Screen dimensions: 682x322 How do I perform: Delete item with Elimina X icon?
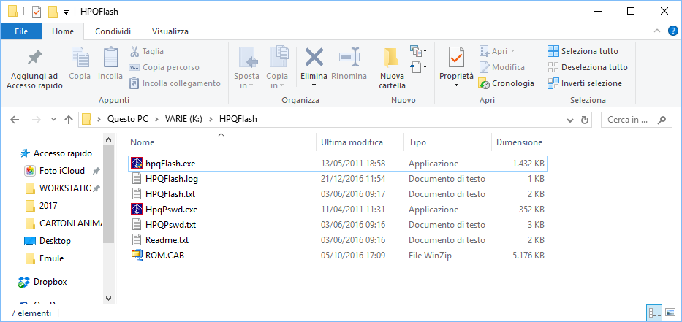[314, 56]
